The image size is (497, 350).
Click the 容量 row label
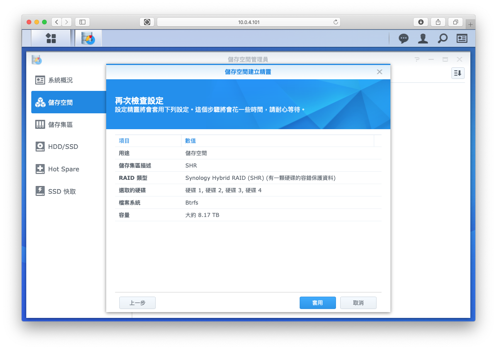pyautogui.click(x=124, y=215)
